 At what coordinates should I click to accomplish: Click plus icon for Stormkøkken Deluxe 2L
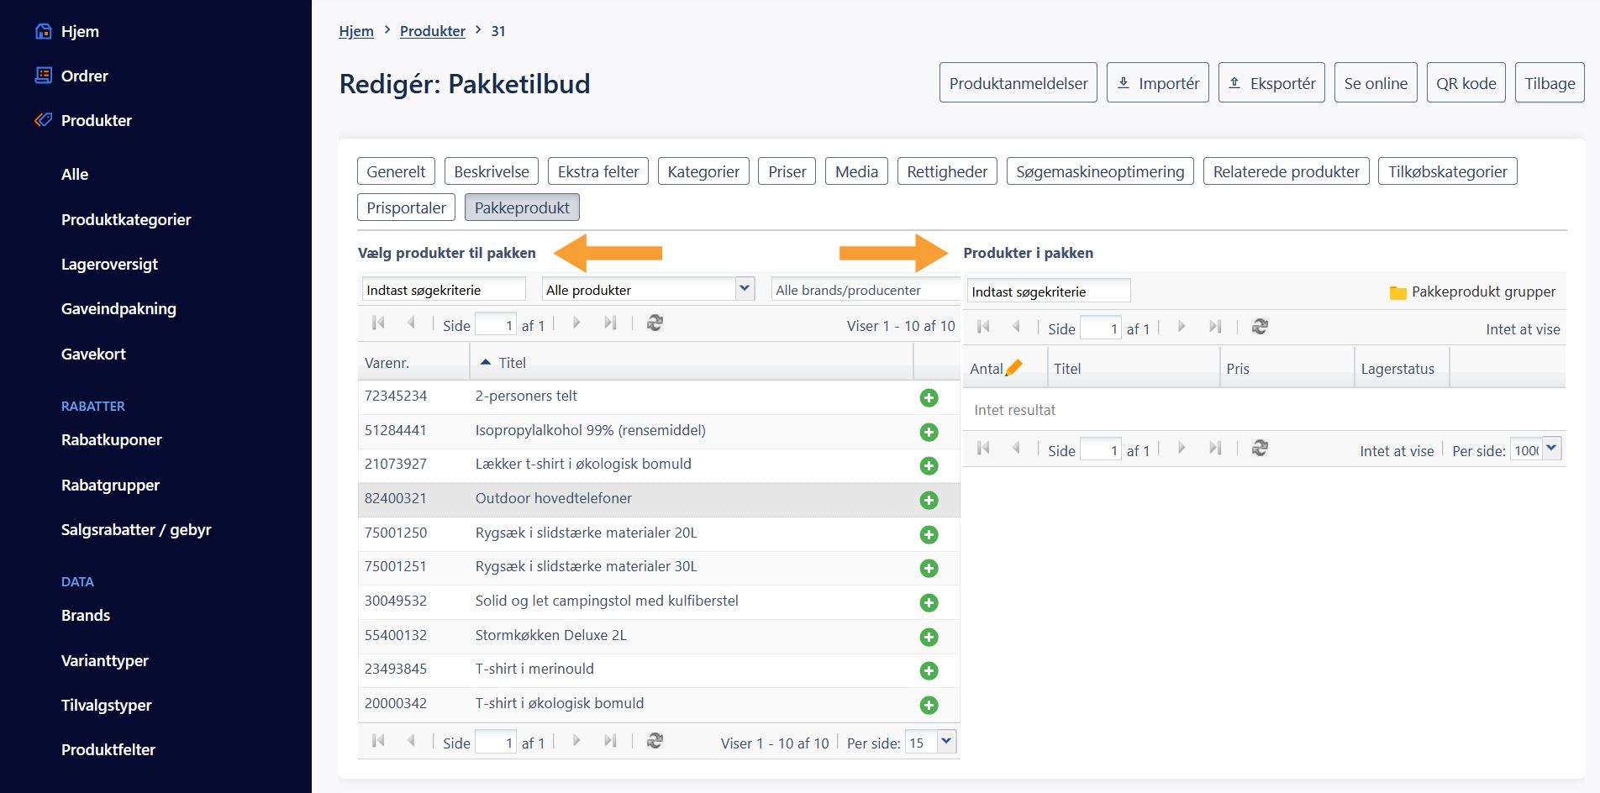929,637
